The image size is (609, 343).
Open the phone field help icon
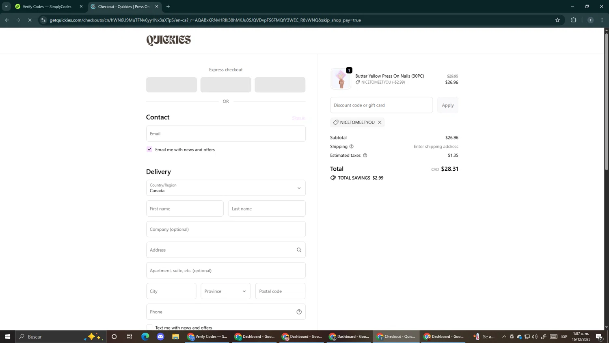tap(299, 312)
